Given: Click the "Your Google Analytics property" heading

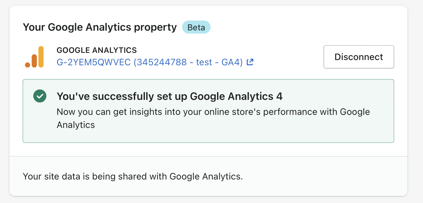Looking at the screenshot, I should [x=100, y=27].
